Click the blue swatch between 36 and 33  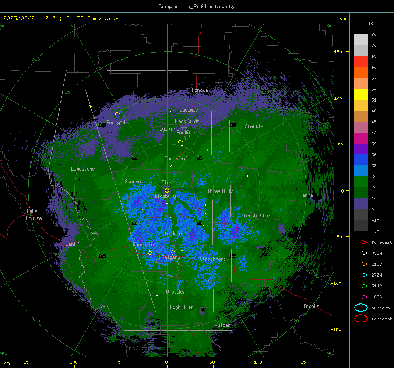pyautogui.click(x=361, y=160)
